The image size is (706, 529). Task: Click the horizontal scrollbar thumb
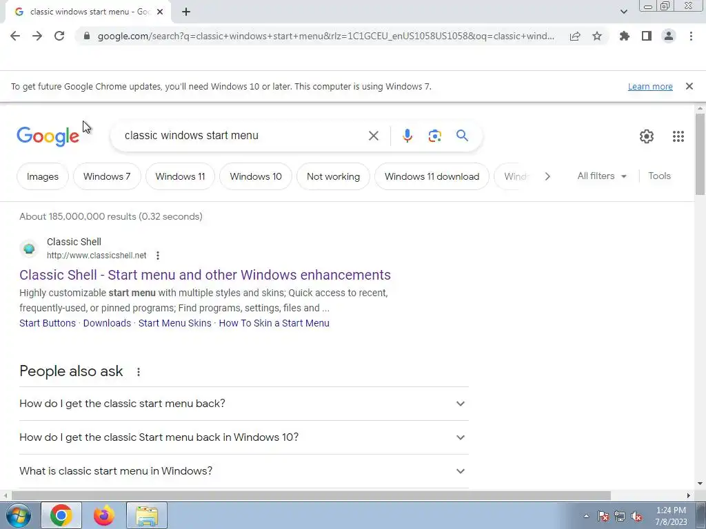311,495
